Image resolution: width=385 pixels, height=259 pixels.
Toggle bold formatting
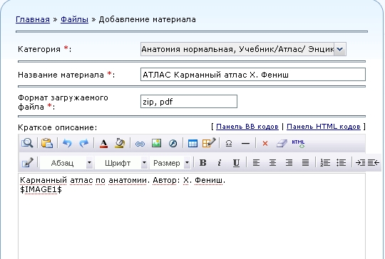(202, 163)
